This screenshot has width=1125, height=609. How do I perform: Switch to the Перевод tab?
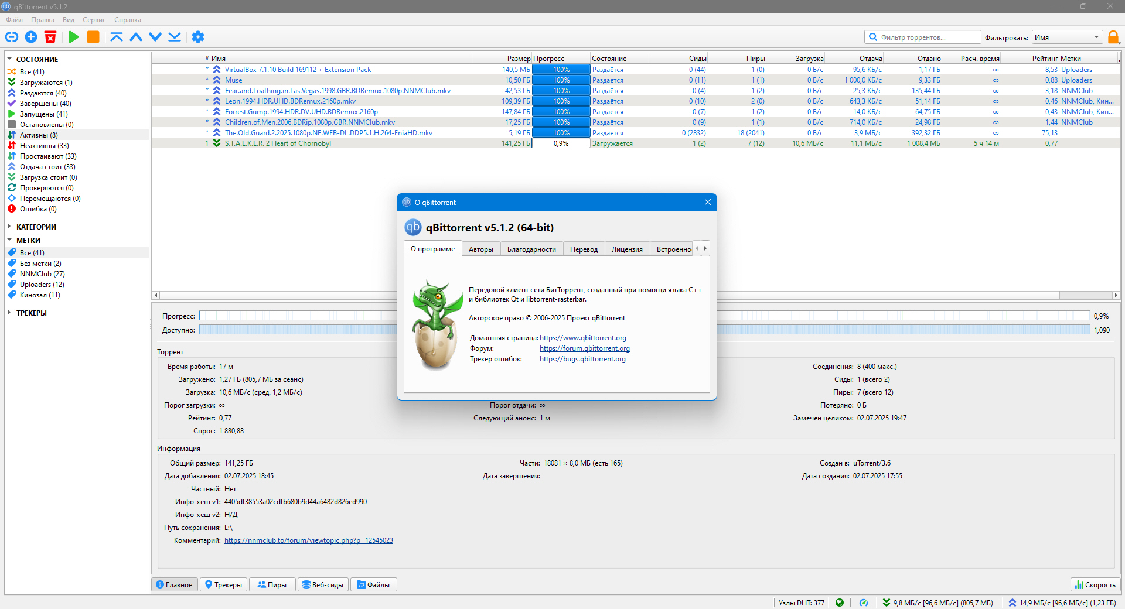click(584, 249)
